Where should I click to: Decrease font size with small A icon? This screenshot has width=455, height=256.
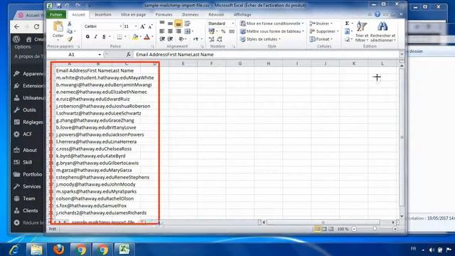(150, 26)
